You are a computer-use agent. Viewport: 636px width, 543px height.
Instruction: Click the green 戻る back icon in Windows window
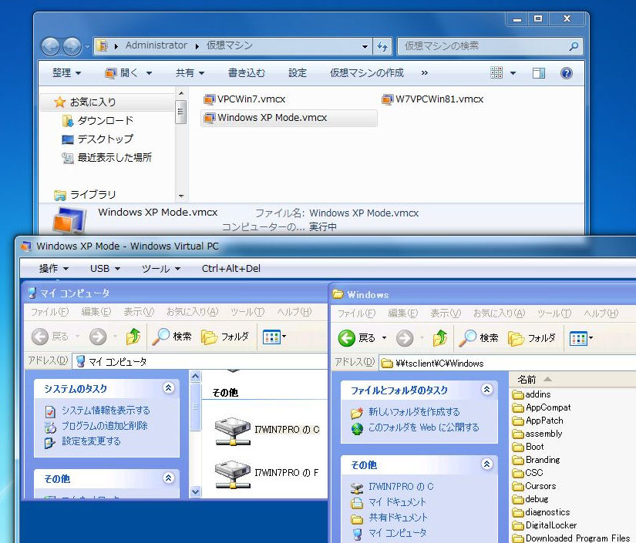coord(347,338)
